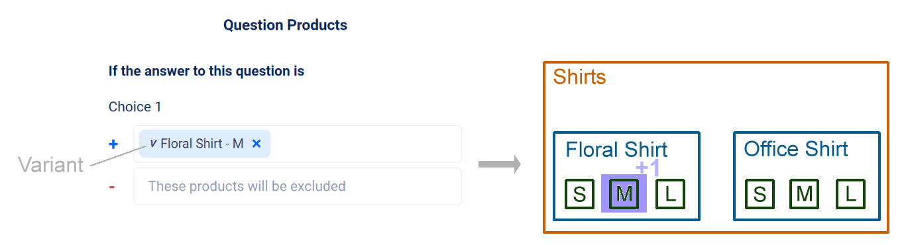Select size L under Office Shirt
Screen dimensions: 904x245
click(x=850, y=194)
